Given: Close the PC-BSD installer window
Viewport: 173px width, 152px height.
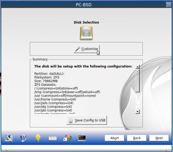Looking at the screenshot, I should pyautogui.click(x=169, y=5).
